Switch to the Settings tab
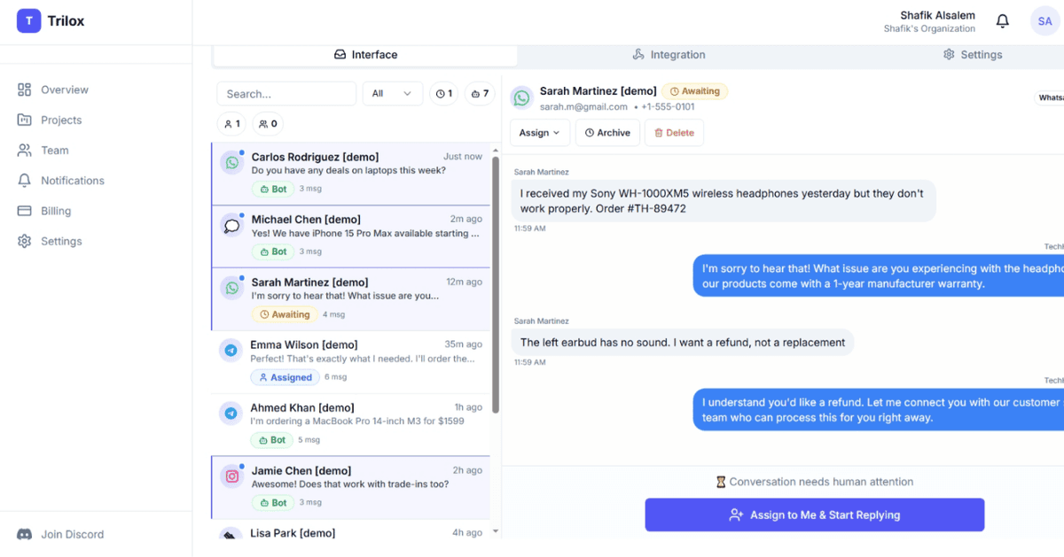1064x557 pixels. tap(973, 54)
